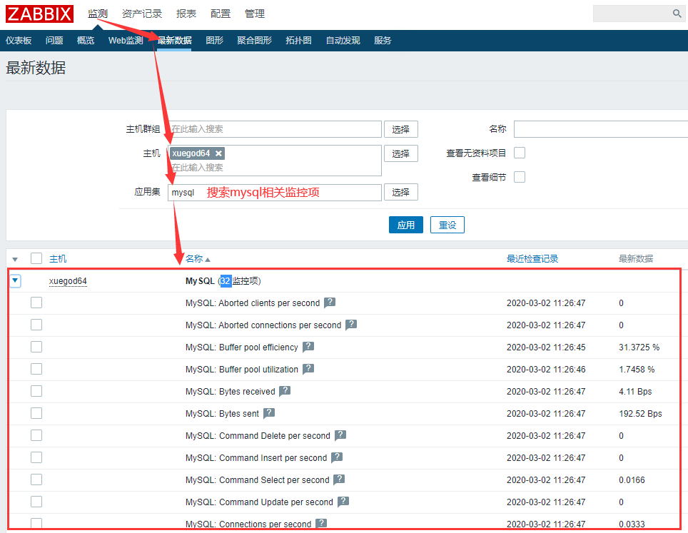Go to 聚合图形 submenu

[255, 41]
